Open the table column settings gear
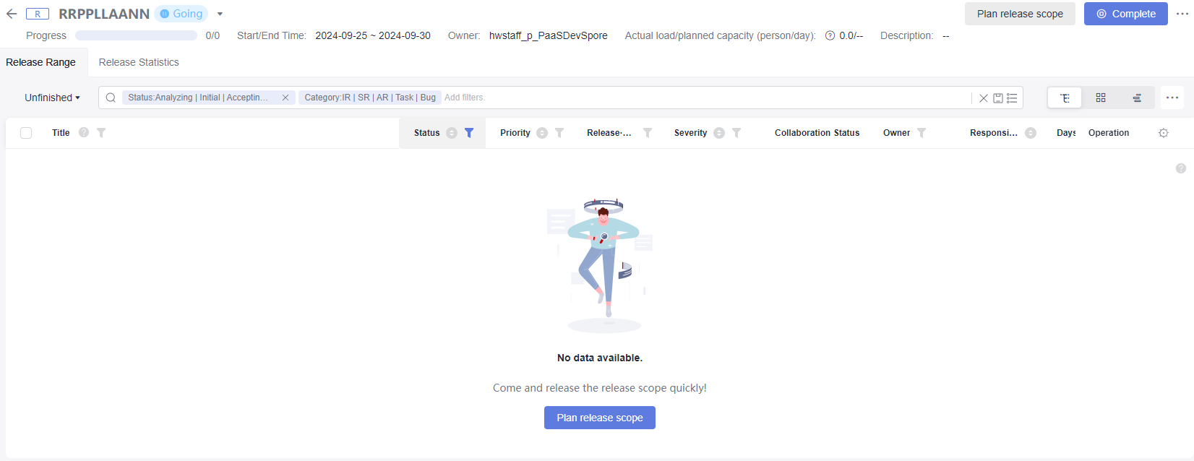Screen dimensions: 1194x461 coord(1164,133)
